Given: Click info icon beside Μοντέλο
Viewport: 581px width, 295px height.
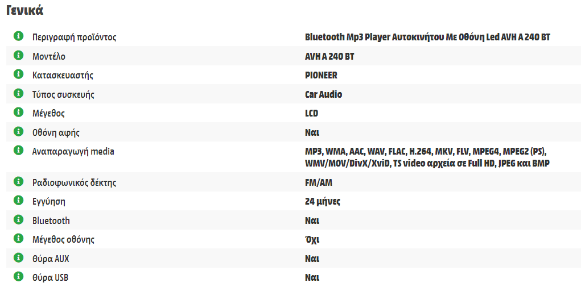Looking at the screenshot, I should tap(18, 56).
